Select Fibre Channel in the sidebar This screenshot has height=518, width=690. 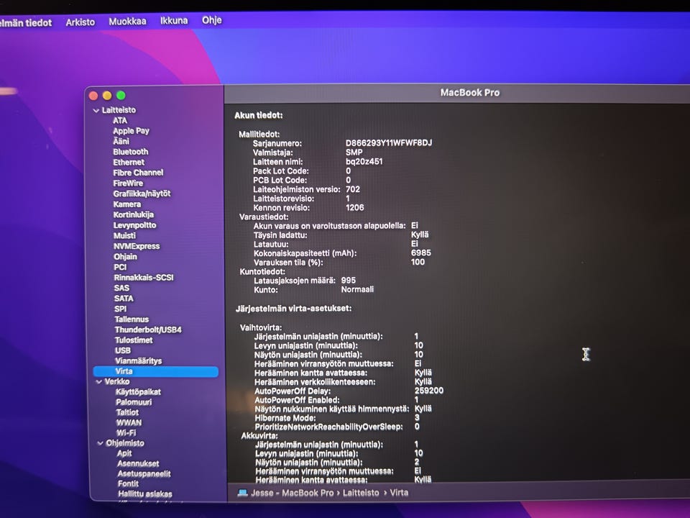click(138, 173)
